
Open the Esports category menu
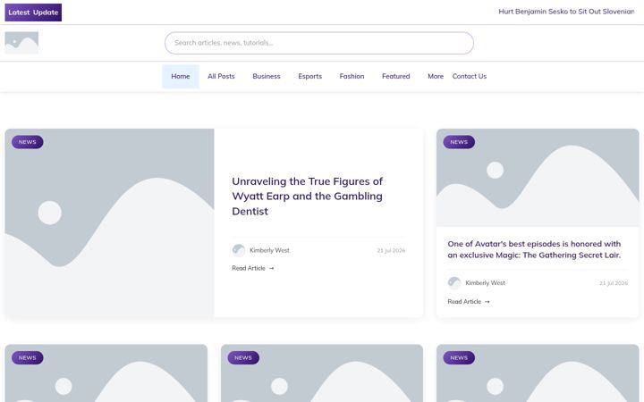coord(310,76)
